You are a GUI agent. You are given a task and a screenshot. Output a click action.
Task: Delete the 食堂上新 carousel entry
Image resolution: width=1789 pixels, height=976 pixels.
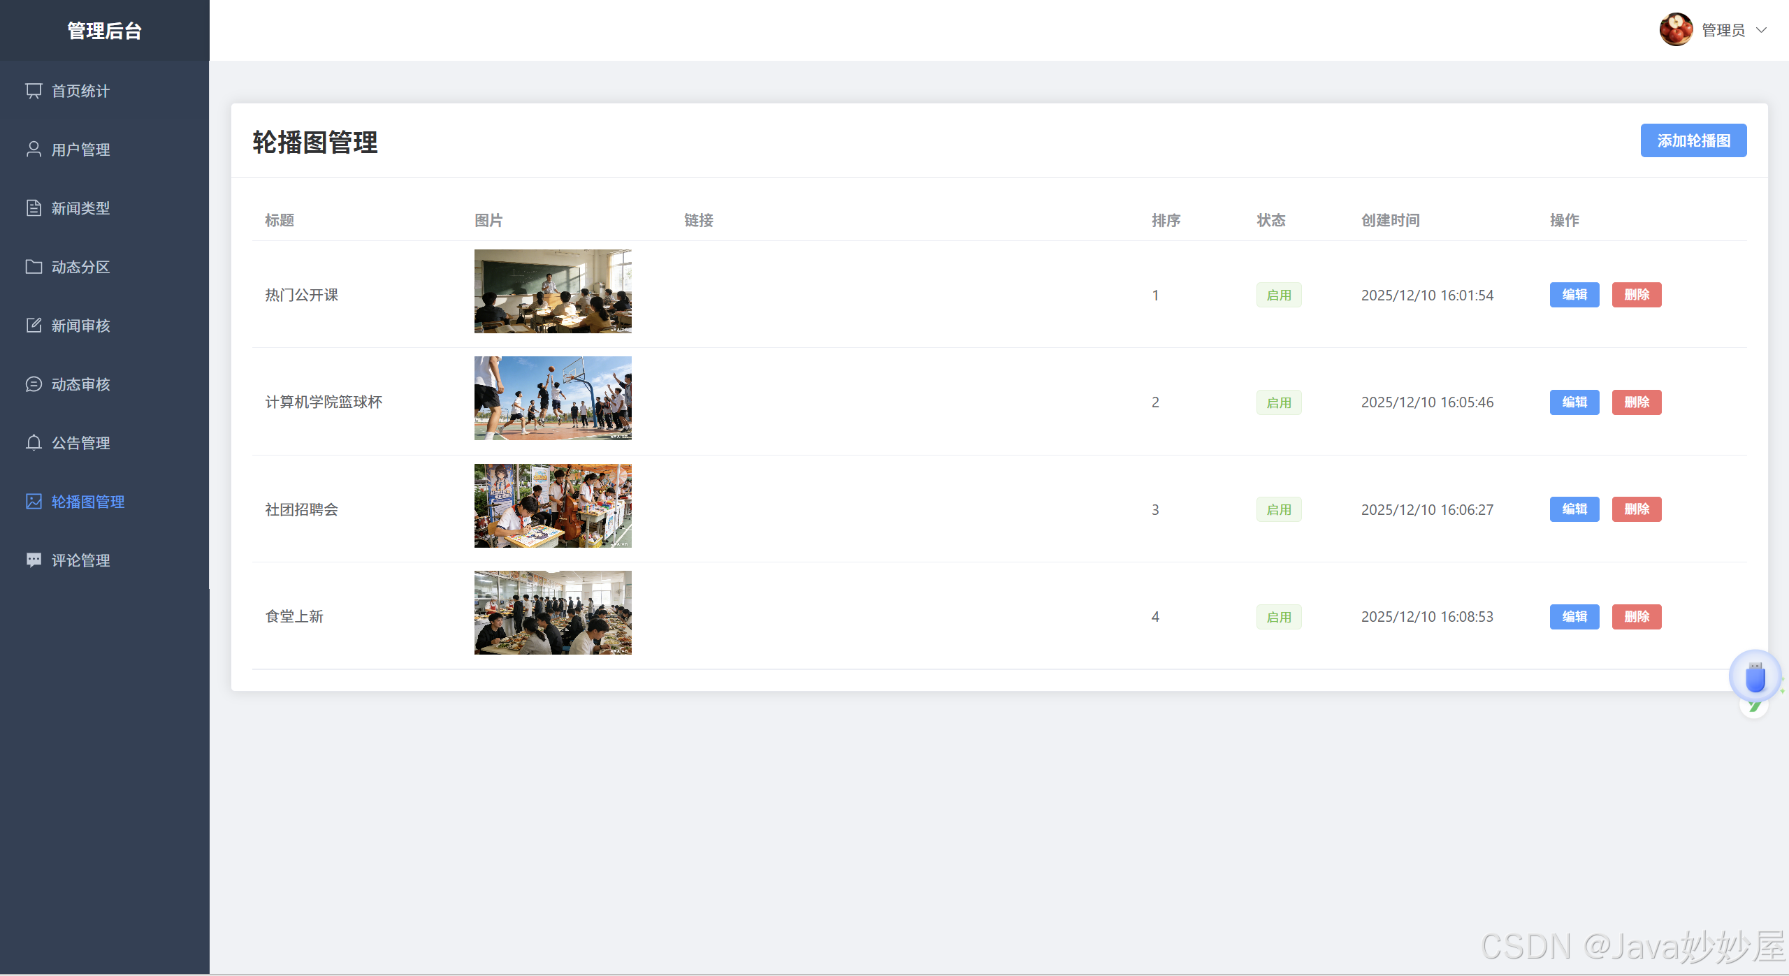pyautogui.click(x=1636, y=617)
